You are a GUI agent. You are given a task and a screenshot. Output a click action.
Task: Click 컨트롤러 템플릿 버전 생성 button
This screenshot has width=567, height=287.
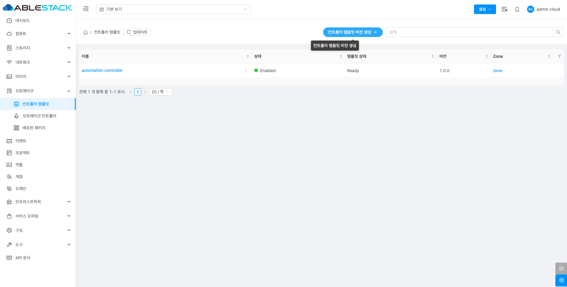coord(353,32)
